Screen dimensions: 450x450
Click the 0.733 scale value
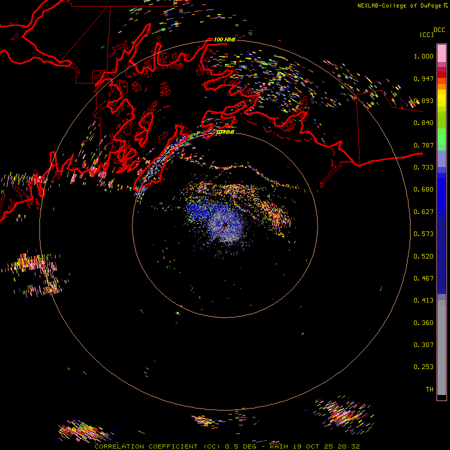coord(423,167)
